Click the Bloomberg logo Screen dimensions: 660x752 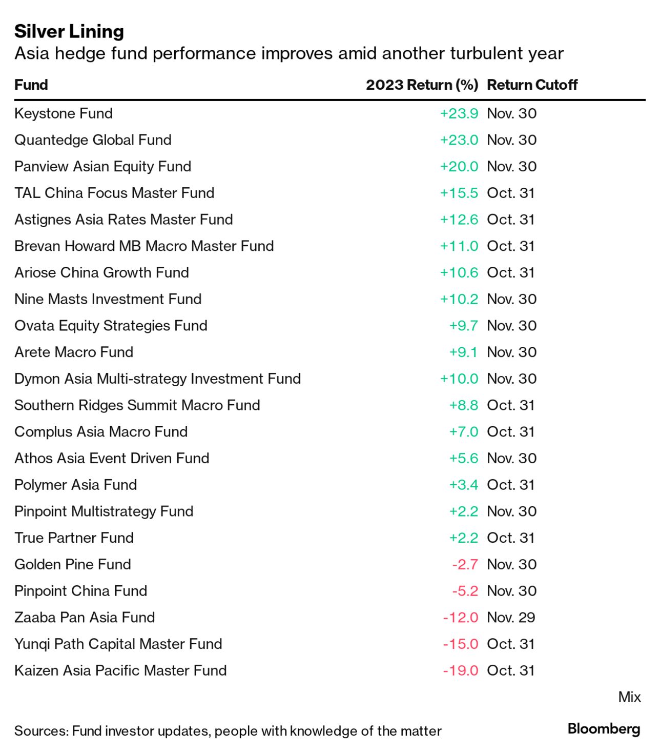(604, 729)
